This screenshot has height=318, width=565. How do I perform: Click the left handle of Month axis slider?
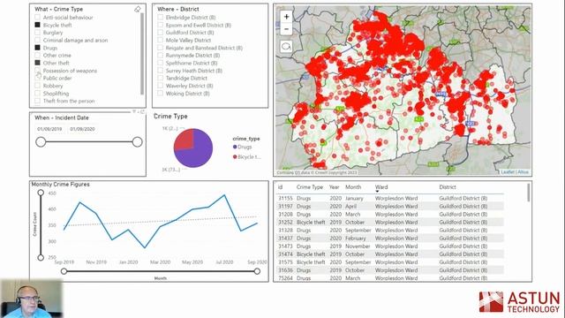point(64,271)
